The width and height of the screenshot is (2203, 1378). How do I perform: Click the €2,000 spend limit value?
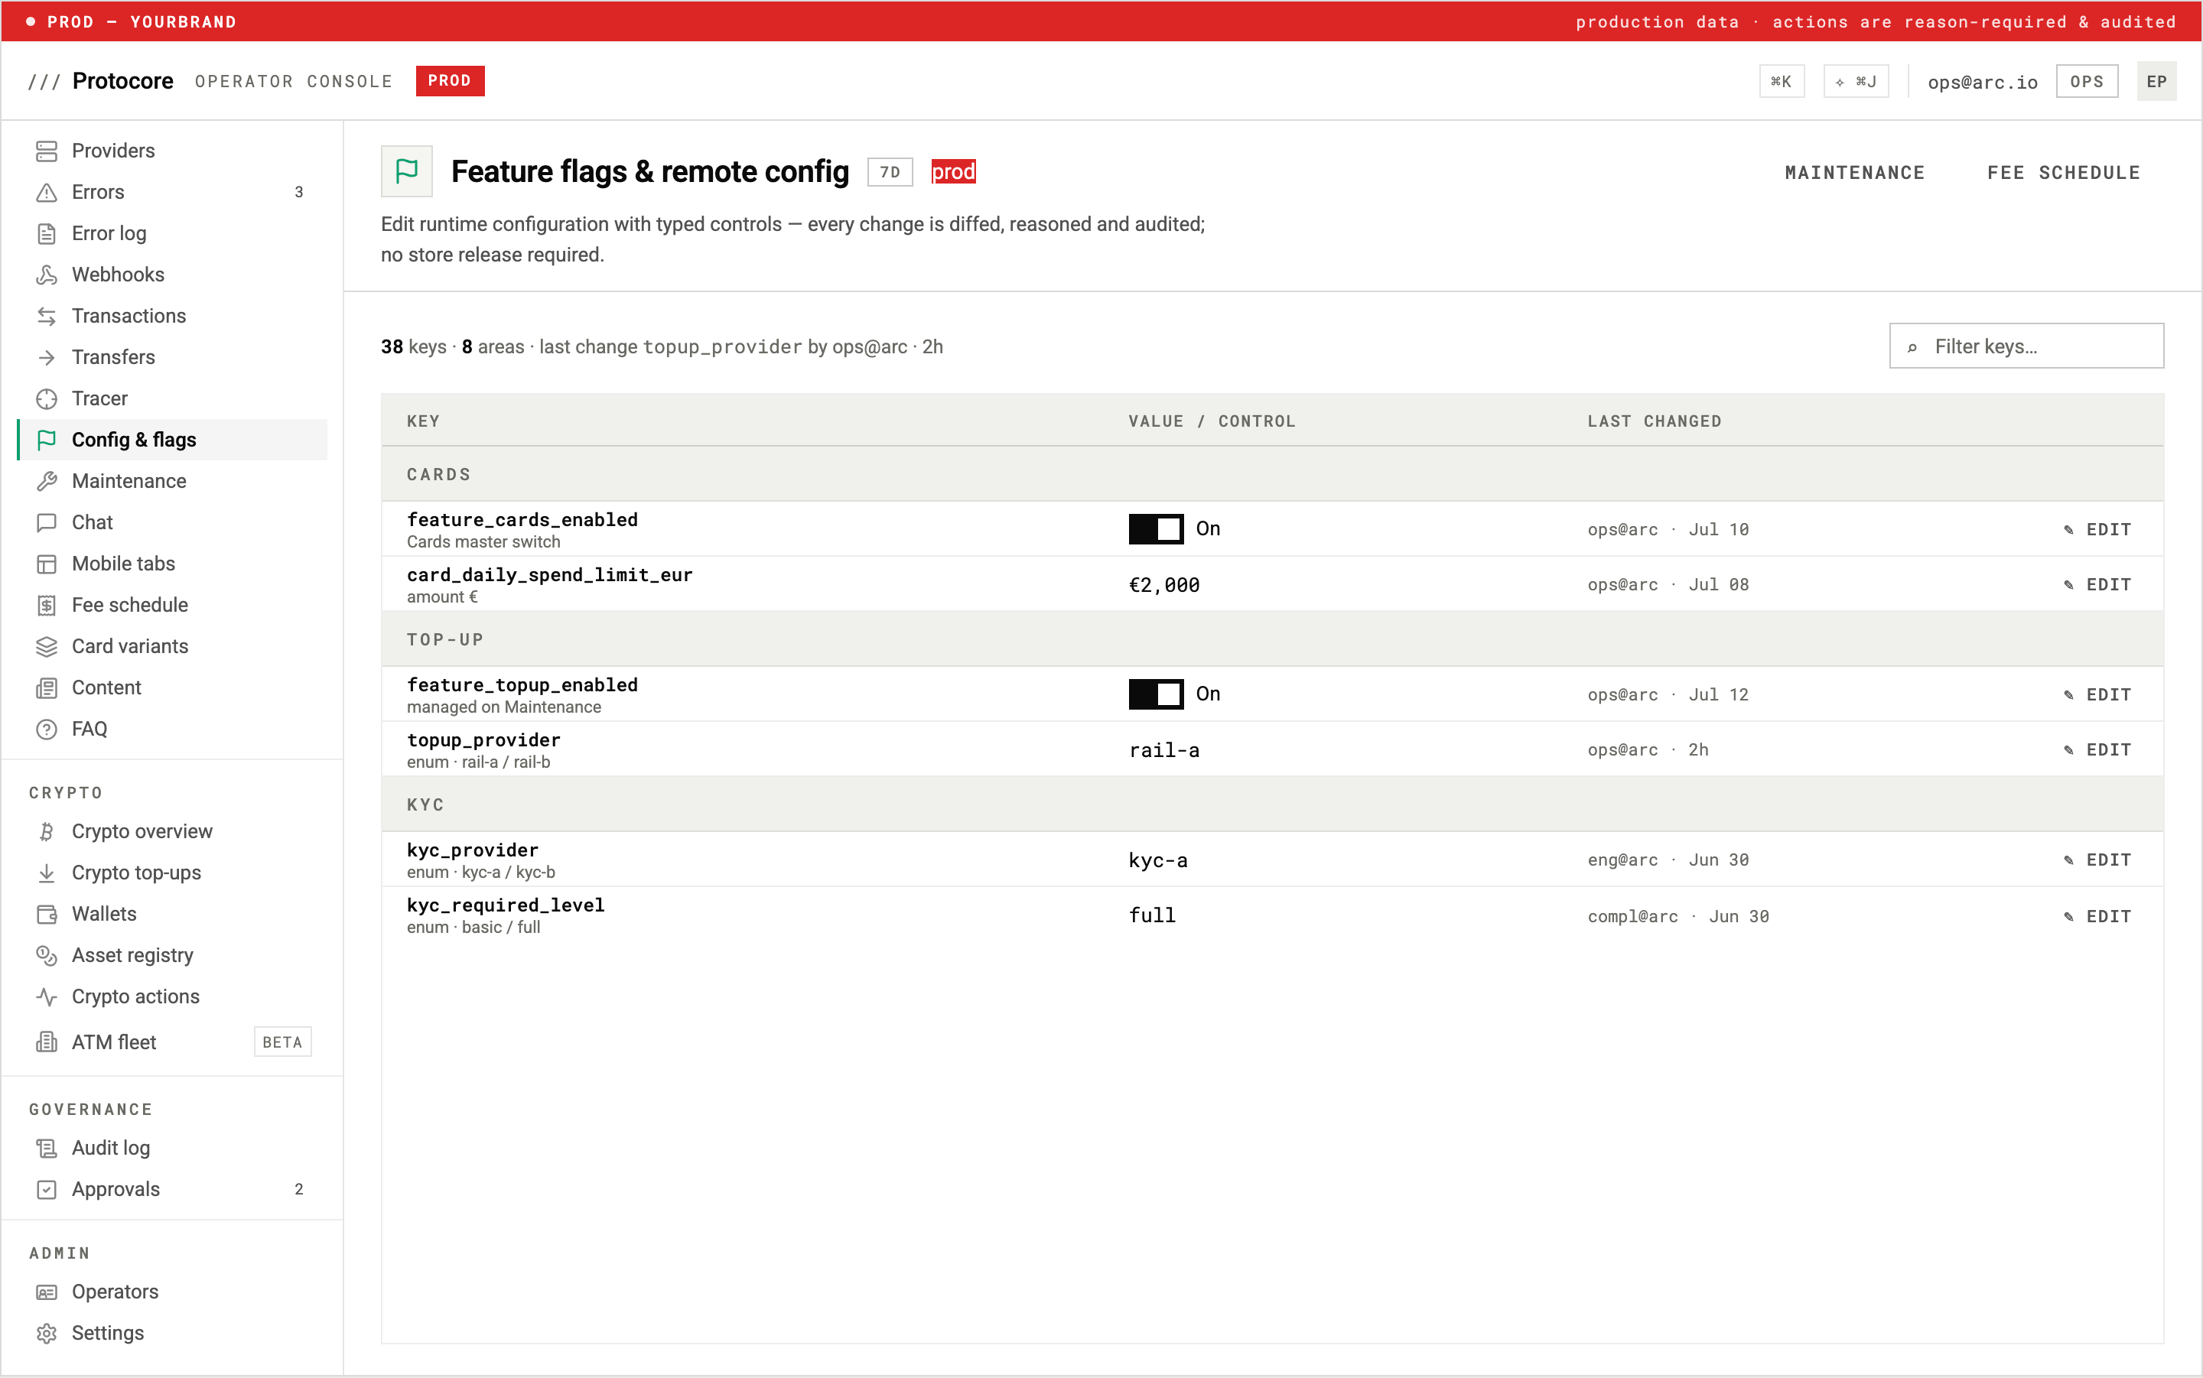pos(1164,585)
